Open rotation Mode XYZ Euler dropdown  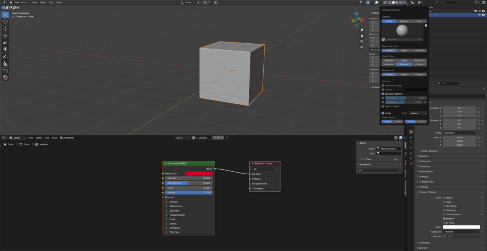(x=460, y=133)
